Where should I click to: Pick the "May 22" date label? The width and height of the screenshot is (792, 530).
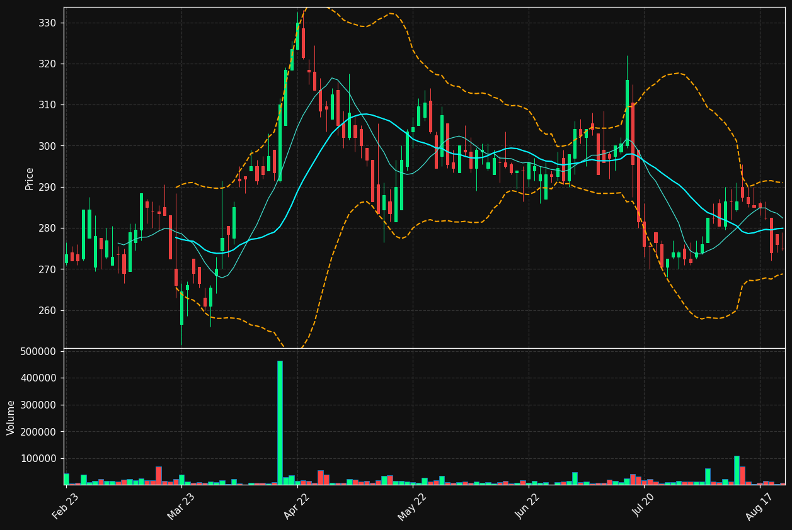(x=412, y=506)
